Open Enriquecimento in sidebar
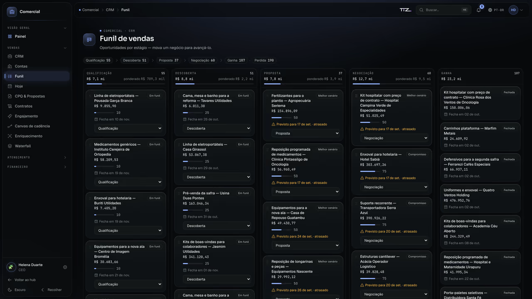This screenshot has width=532, height=299. [37, 136]
